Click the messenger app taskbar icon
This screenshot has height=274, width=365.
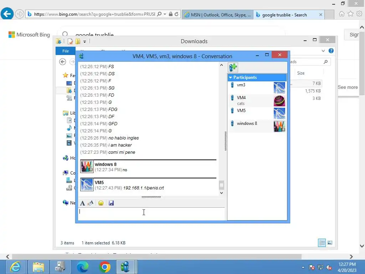pyautogui.click(x=125, y=267)
